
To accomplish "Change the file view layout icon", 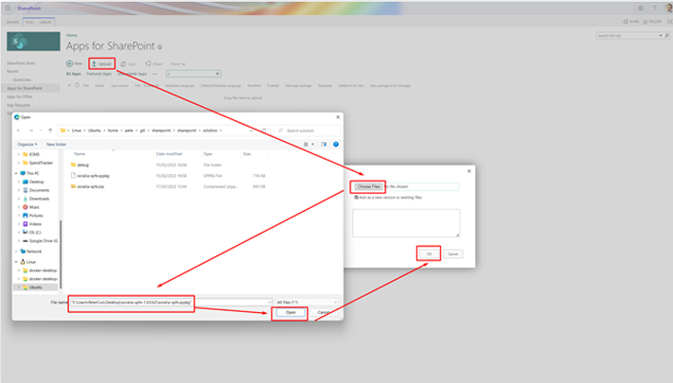I will click(306, 145).
